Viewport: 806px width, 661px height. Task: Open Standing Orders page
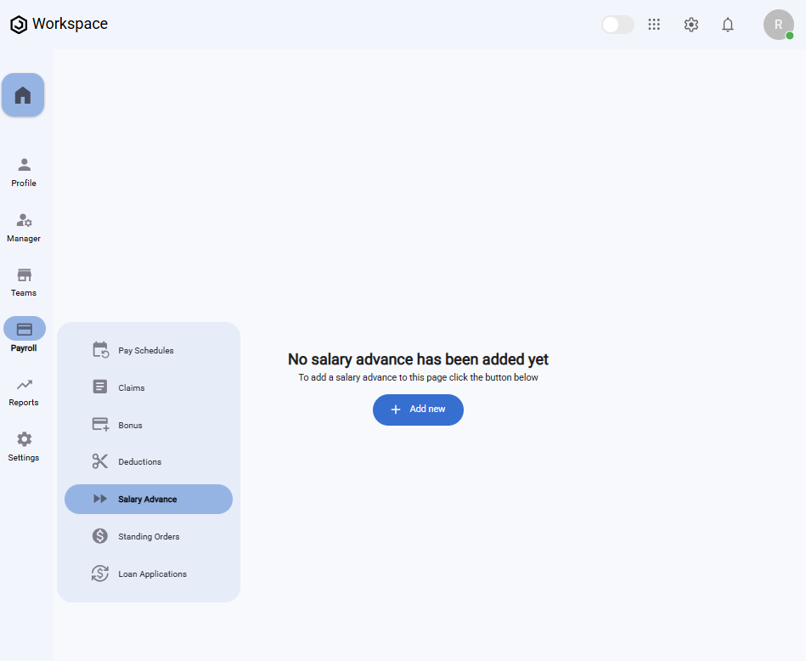tap(149, 537)
